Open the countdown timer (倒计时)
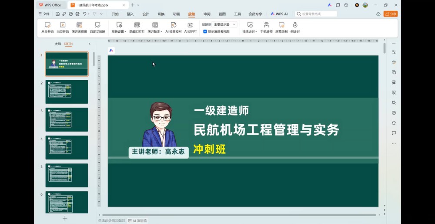This screenshot has width=435, height=224. [295, 28]
